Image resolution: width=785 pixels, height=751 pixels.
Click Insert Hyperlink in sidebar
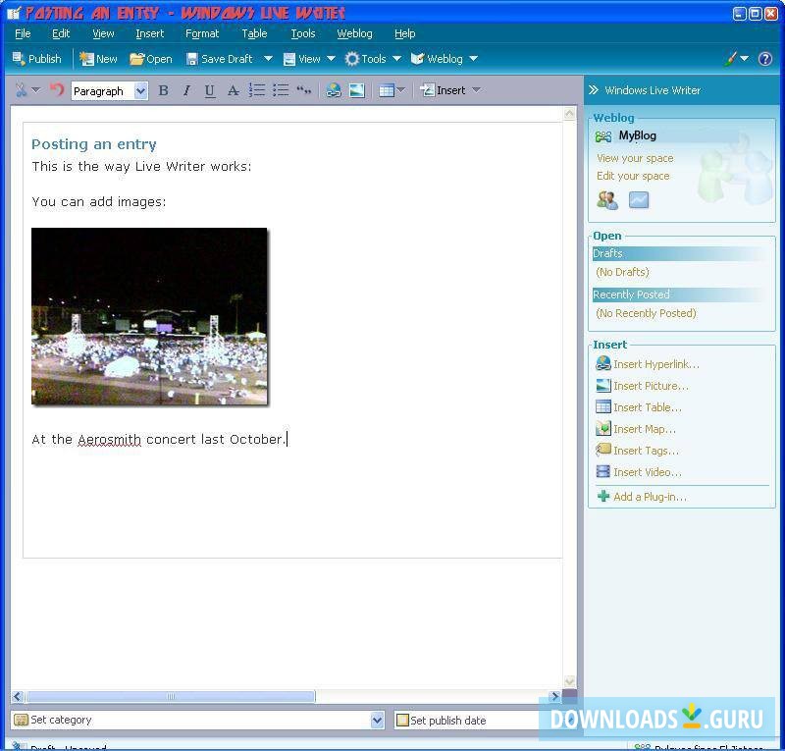[648, 364]
